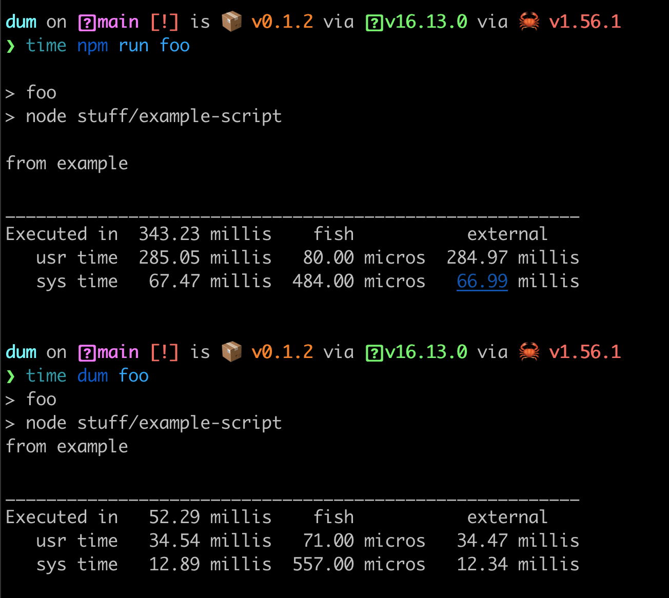
Task: Click '284.97 millis' external usr value
Action: point(513,257)
